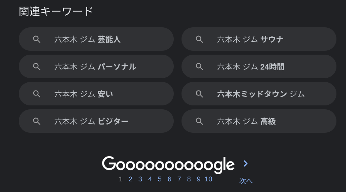Click search icon beside 六本木 ジム パーソナル
346x192 pixels.
point(37,66)
